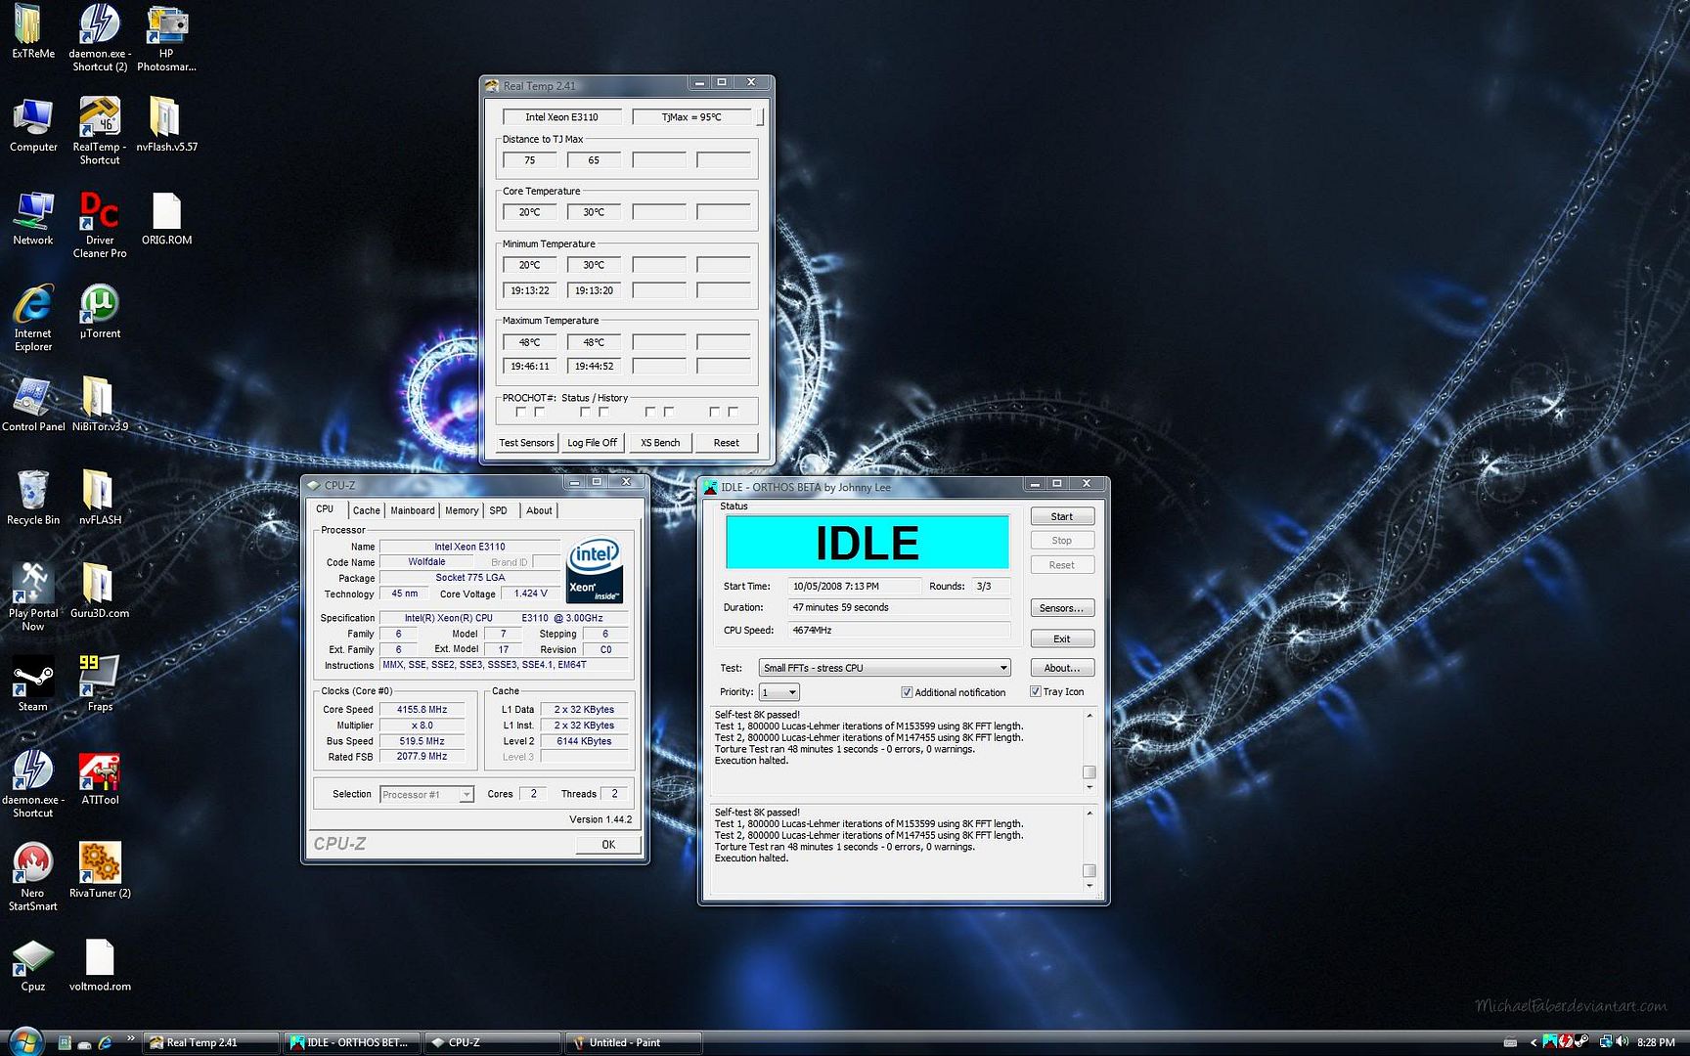This screenshot has height=1056, width=1690.
Task: Click scrollbar of upper ORTHOS log
Action: (x=1089, y=751)
